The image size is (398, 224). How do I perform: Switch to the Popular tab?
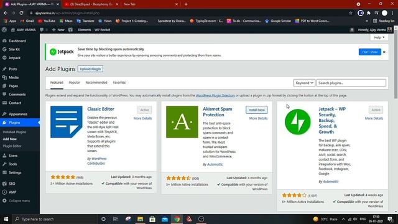75,83
